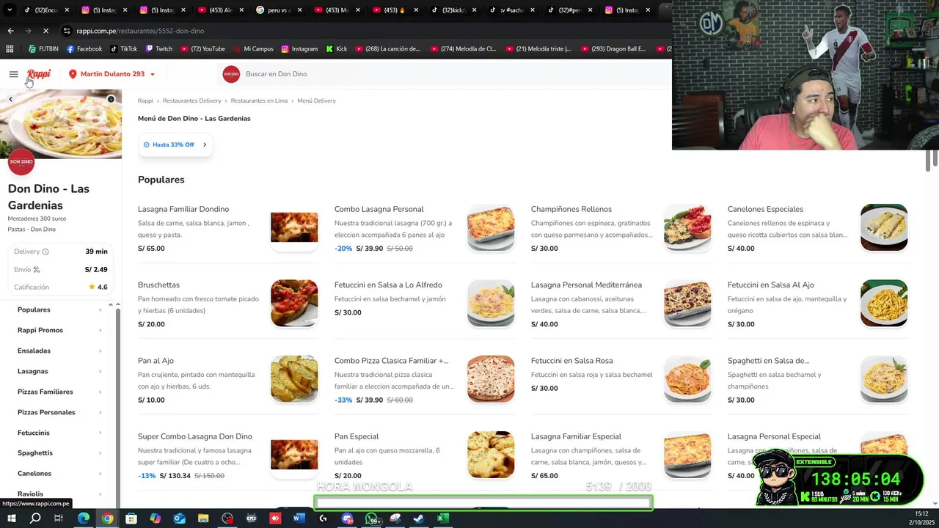Select Canelones Especiales item title
Image resolution: width=939 pixels, height=528 pixels.
tap(765, 209)
